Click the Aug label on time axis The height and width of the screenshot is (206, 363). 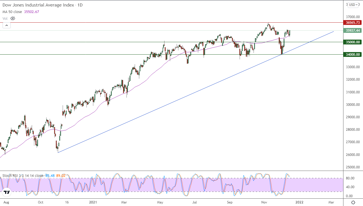(x=6, y=203)
